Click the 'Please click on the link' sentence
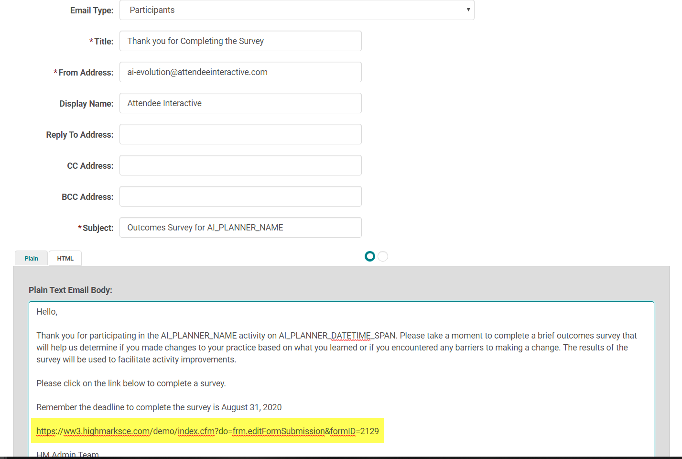Screen dimensions: 682x459 (131, 383)
